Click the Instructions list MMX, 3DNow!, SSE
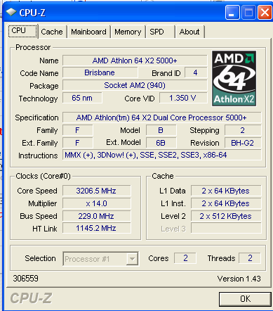 (x=161, y=155)
